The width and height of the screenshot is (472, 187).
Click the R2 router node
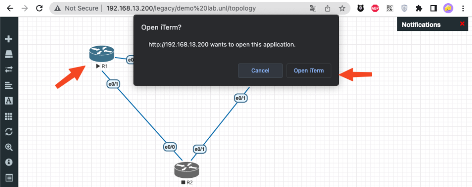click(x=187, y=169)
